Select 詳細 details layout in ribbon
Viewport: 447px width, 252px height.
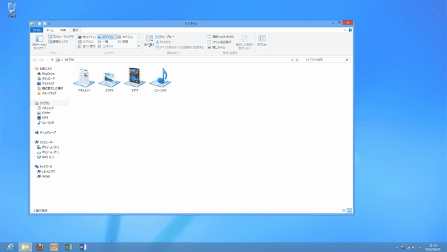click(123, 42)
